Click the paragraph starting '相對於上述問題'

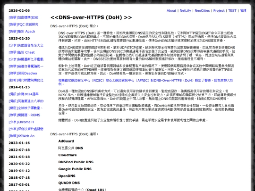146,69
